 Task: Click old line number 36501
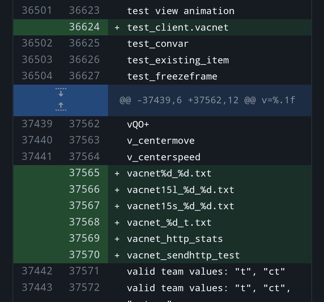pyautogui.click(x=37, y=11)
